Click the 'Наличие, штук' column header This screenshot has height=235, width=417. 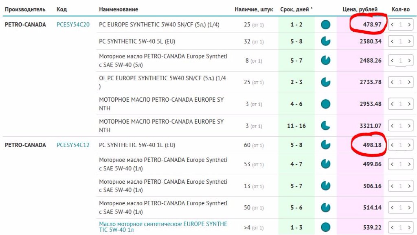click(x=254, y=9)
